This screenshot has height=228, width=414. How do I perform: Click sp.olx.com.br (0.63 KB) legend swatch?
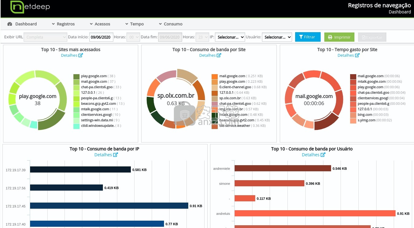coord(215,98)
